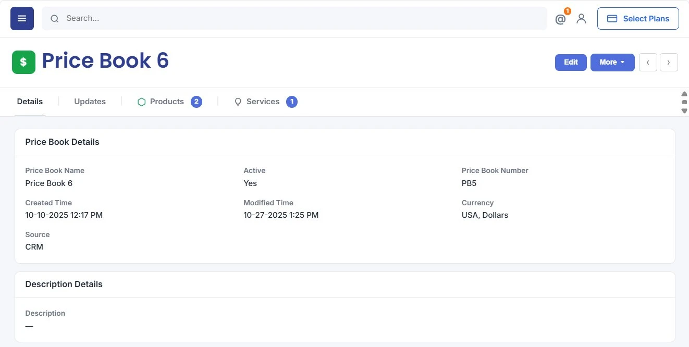Click the Created Time '10-10-2025 12:17 PM'
The image size is (689, 347).
tap(64, 215)
